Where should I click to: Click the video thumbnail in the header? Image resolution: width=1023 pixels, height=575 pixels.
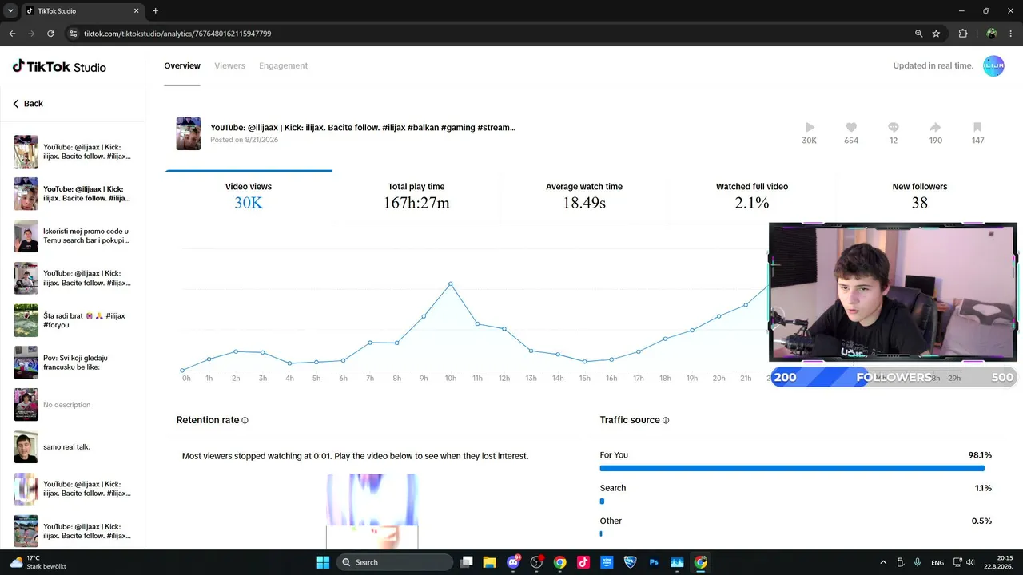[189, 133]
